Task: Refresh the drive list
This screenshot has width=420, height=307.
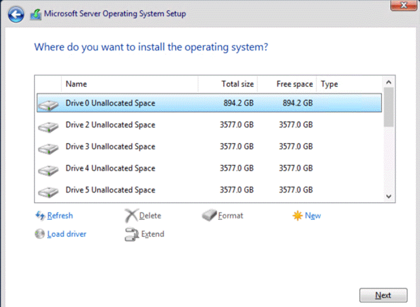Action: pyautogui.click(x=60, y=215)
